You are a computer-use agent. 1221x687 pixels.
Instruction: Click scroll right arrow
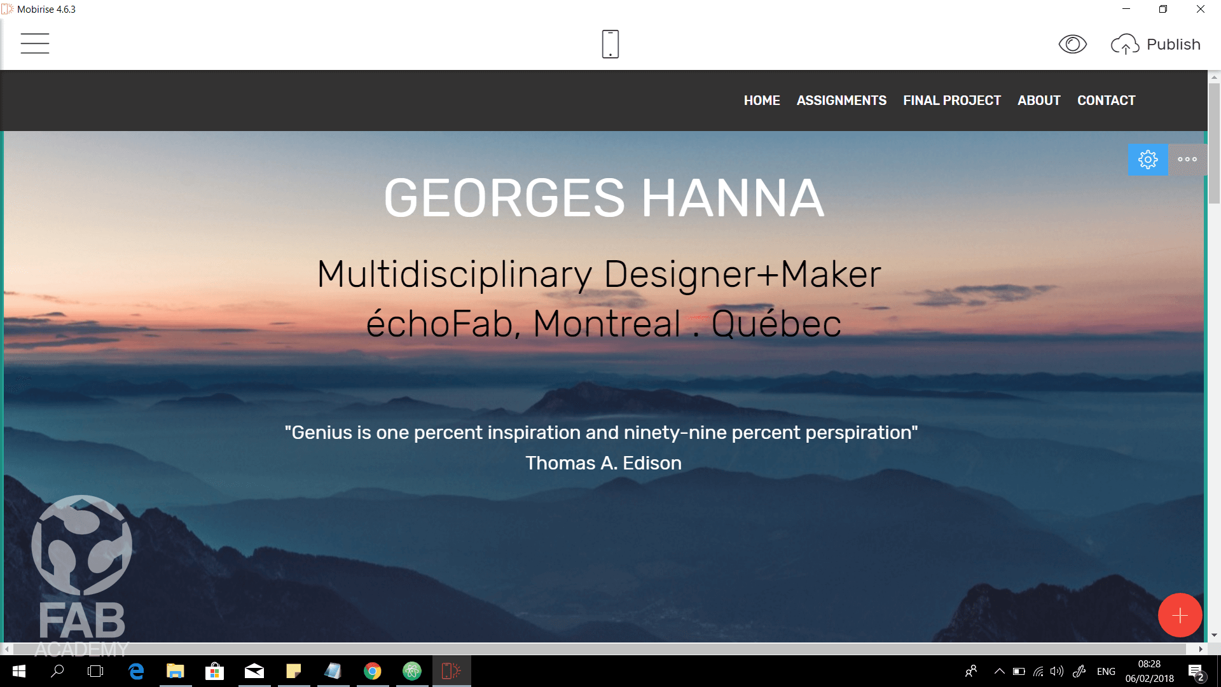coord(1201,649)
